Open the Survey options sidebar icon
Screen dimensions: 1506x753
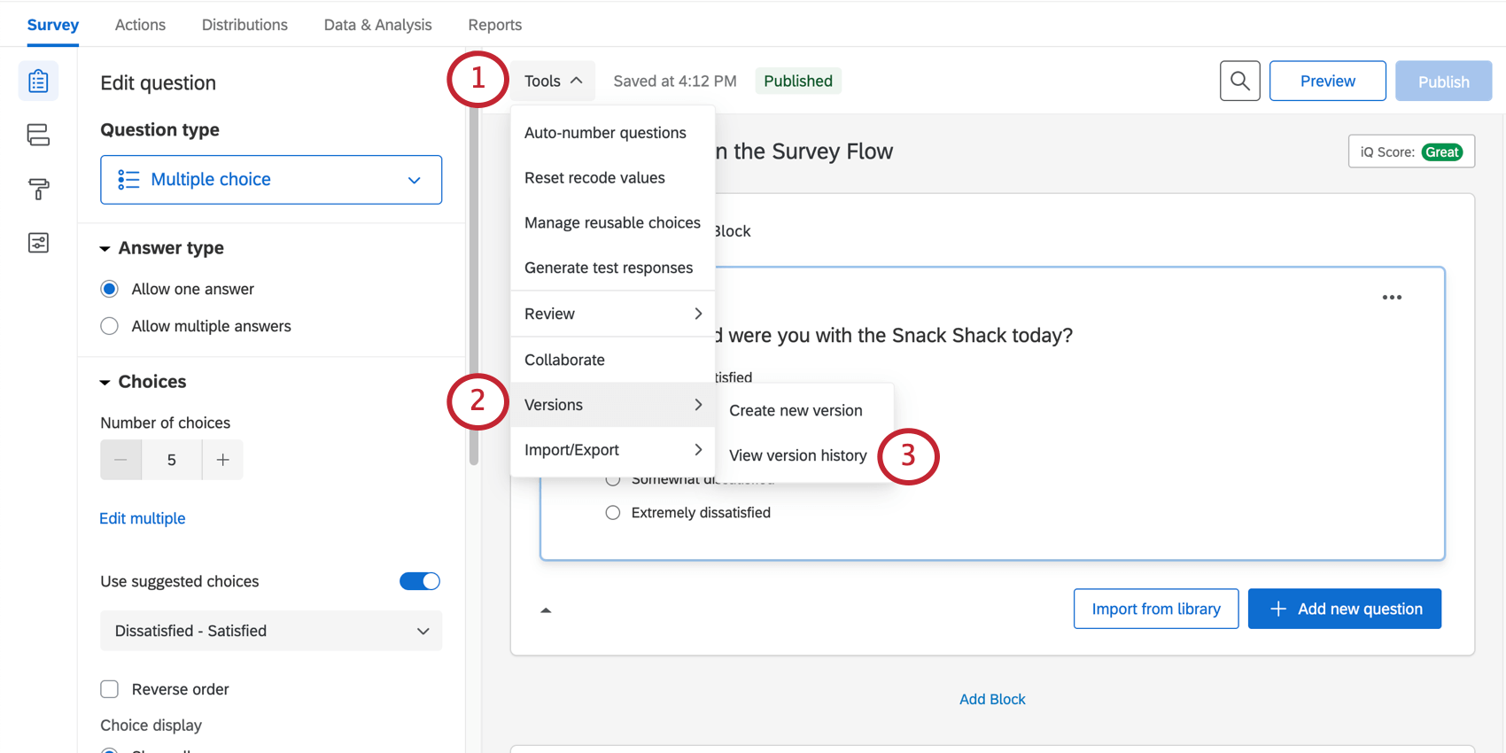[x=38, y=243]
